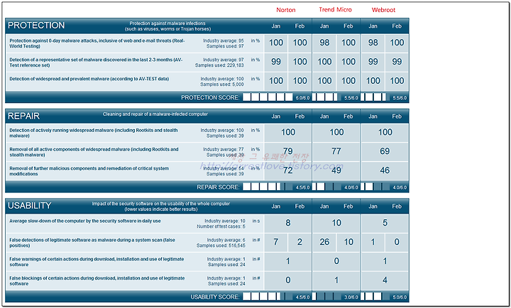
Task: Click Trend Micro's usability score progress bar
Action: [x=327, y=297]
